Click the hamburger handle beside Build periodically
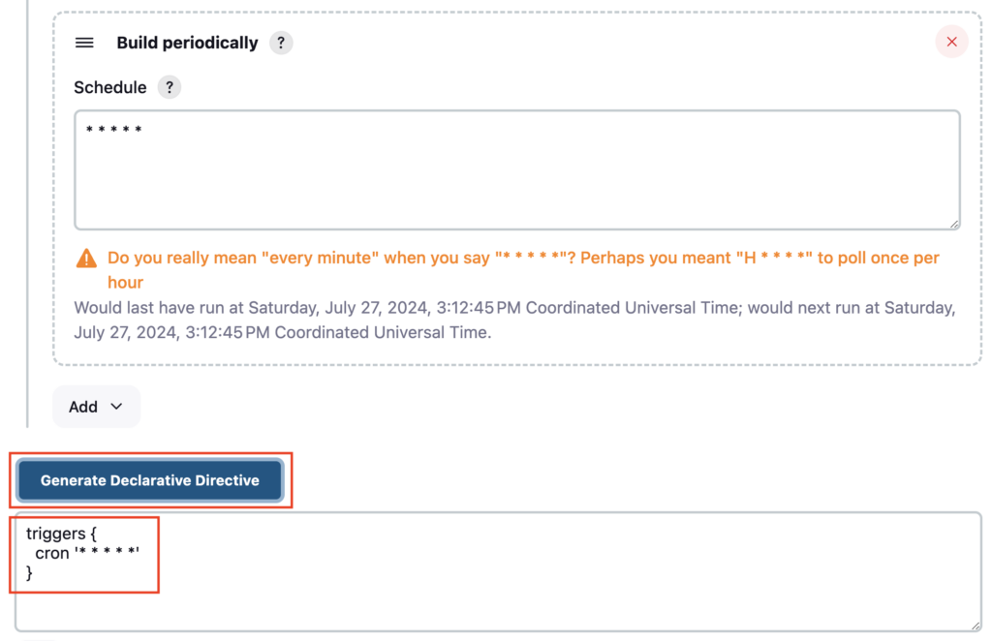 click(84, 43)
